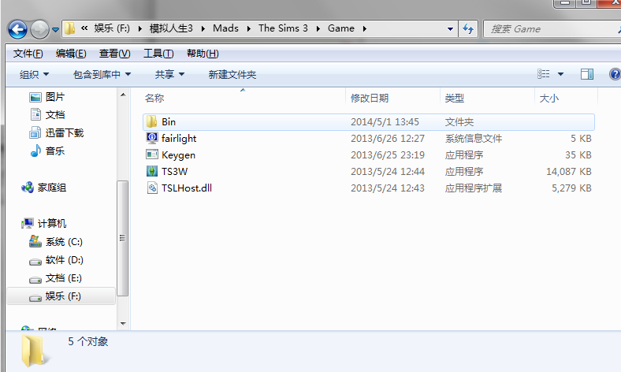Open the 编辑(E) menu

[x=71, y=54]
